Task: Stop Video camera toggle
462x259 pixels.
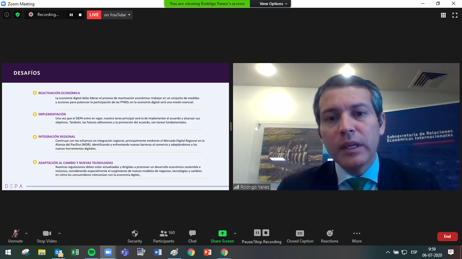Action: point(47,236)
